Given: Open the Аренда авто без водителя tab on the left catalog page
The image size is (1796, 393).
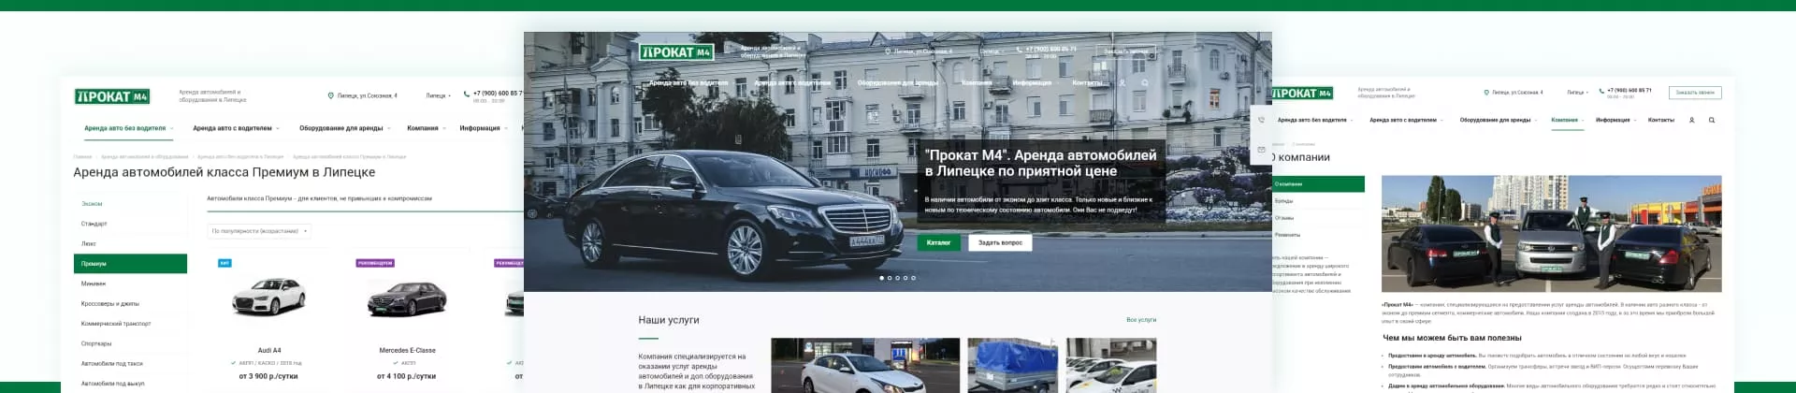Looking at the screenshot, I should coord(128,128).
